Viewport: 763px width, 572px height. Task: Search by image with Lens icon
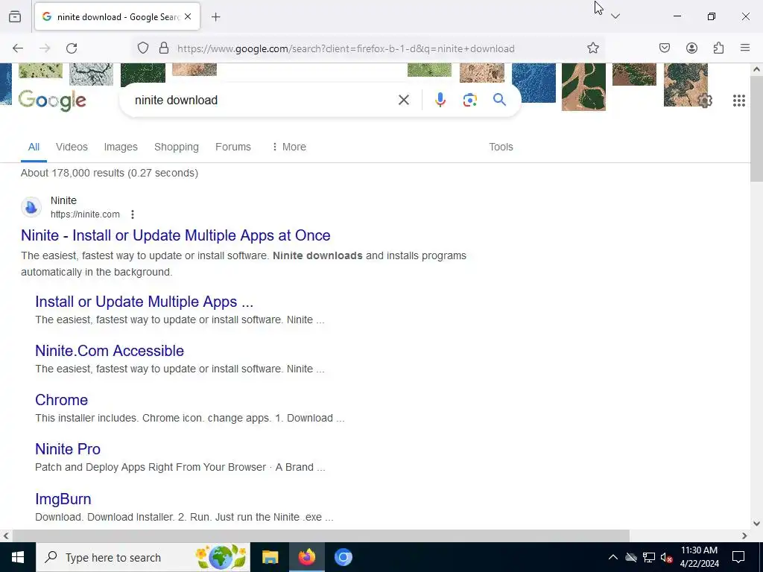(x=469, y=101)
